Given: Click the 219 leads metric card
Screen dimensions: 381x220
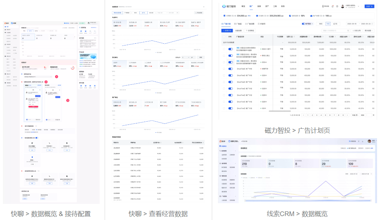Looking at the screenshot, I should (x=254, y=163).
